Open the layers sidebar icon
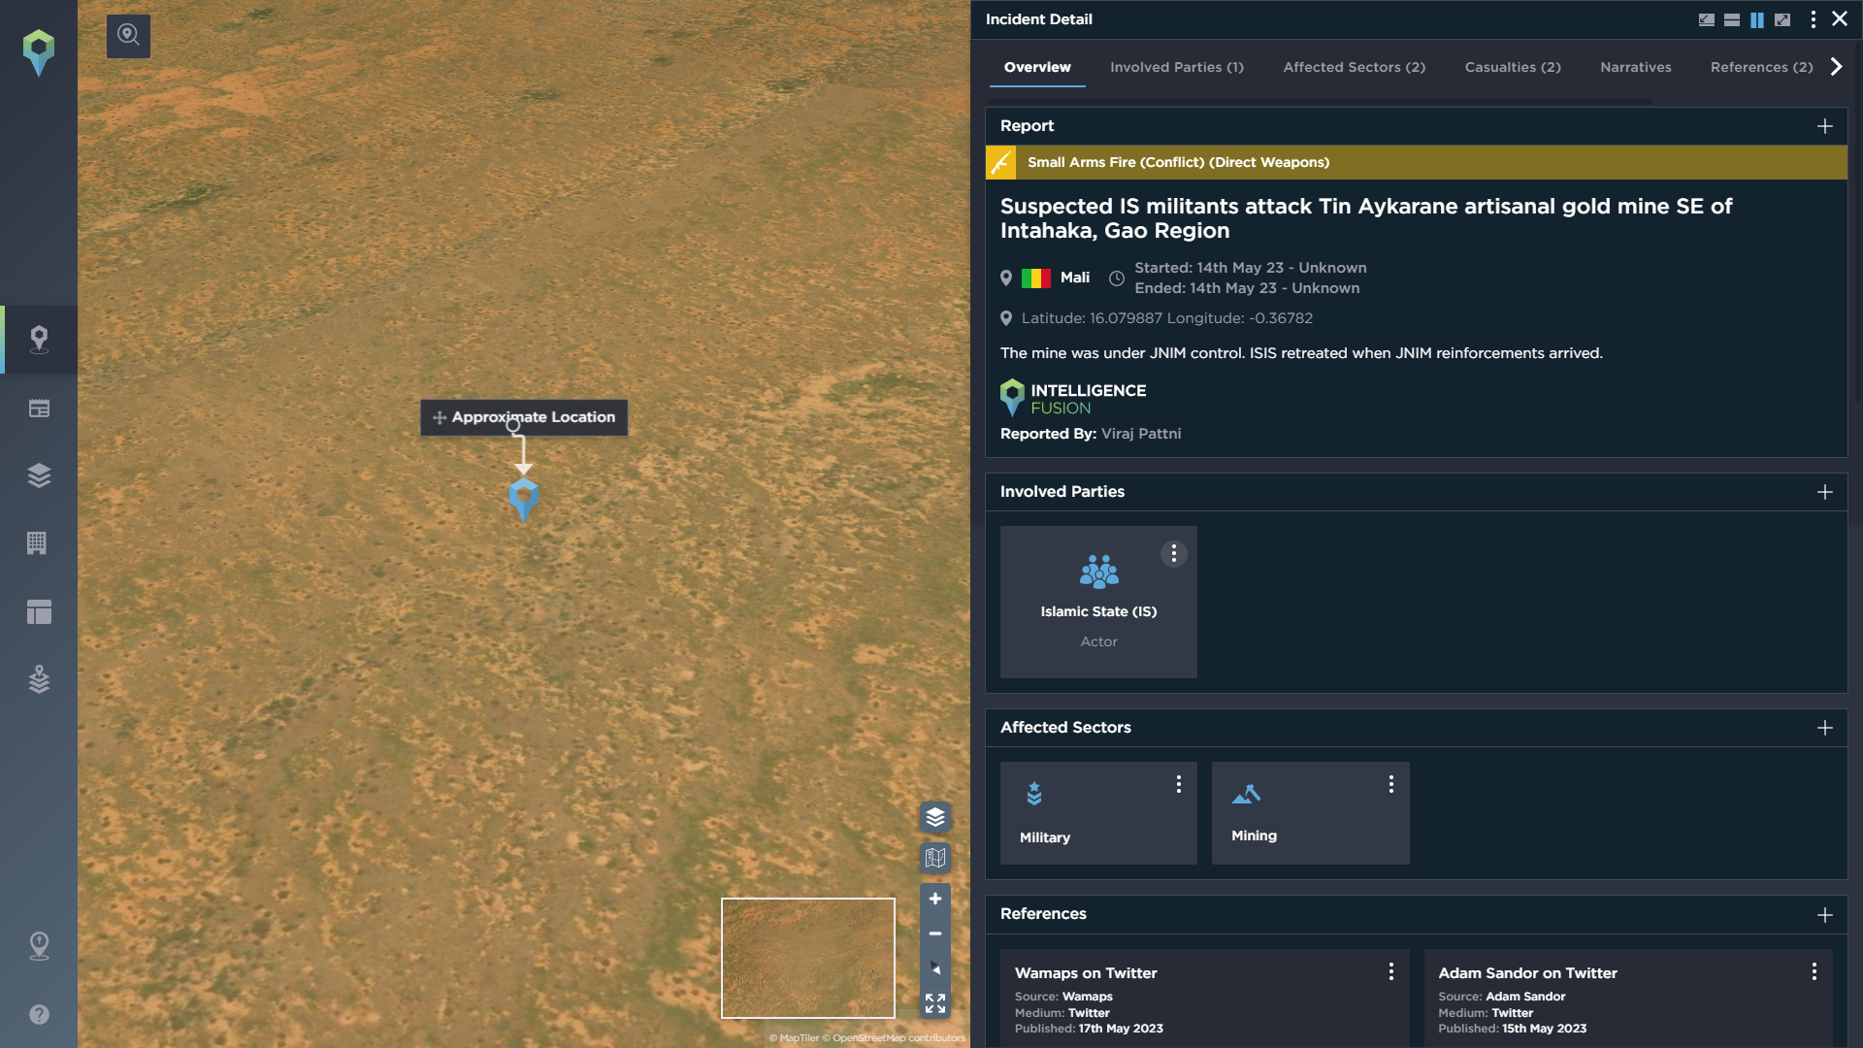1863x1048 pixels. pos(39,475)
